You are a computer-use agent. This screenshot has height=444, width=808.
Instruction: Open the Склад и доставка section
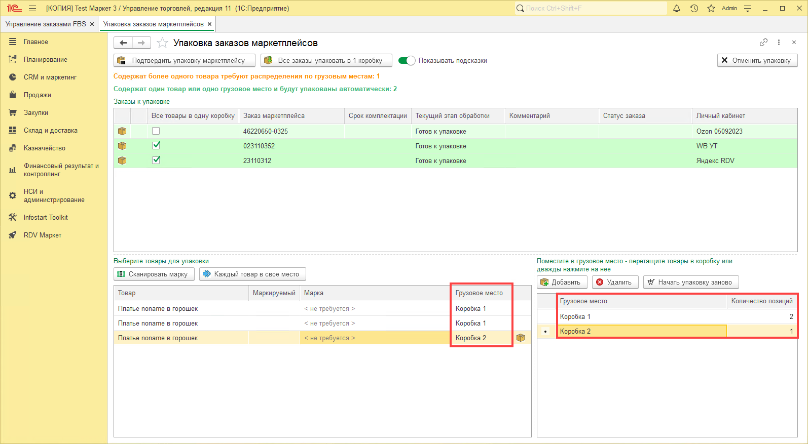[51, 130]
